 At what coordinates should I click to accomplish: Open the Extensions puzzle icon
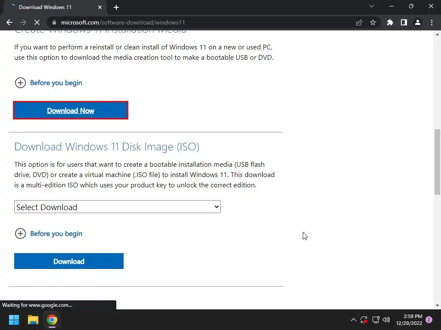click(390, 22)
